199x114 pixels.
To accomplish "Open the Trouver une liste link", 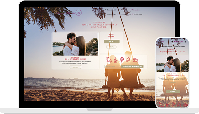I will [x=112, y=10].
